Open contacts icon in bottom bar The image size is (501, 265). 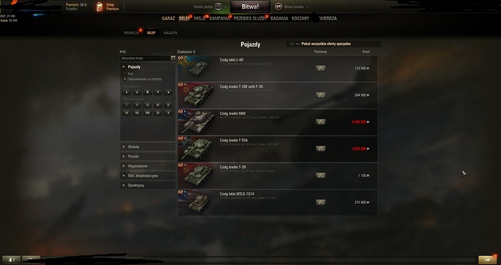[x=11, y=260]
